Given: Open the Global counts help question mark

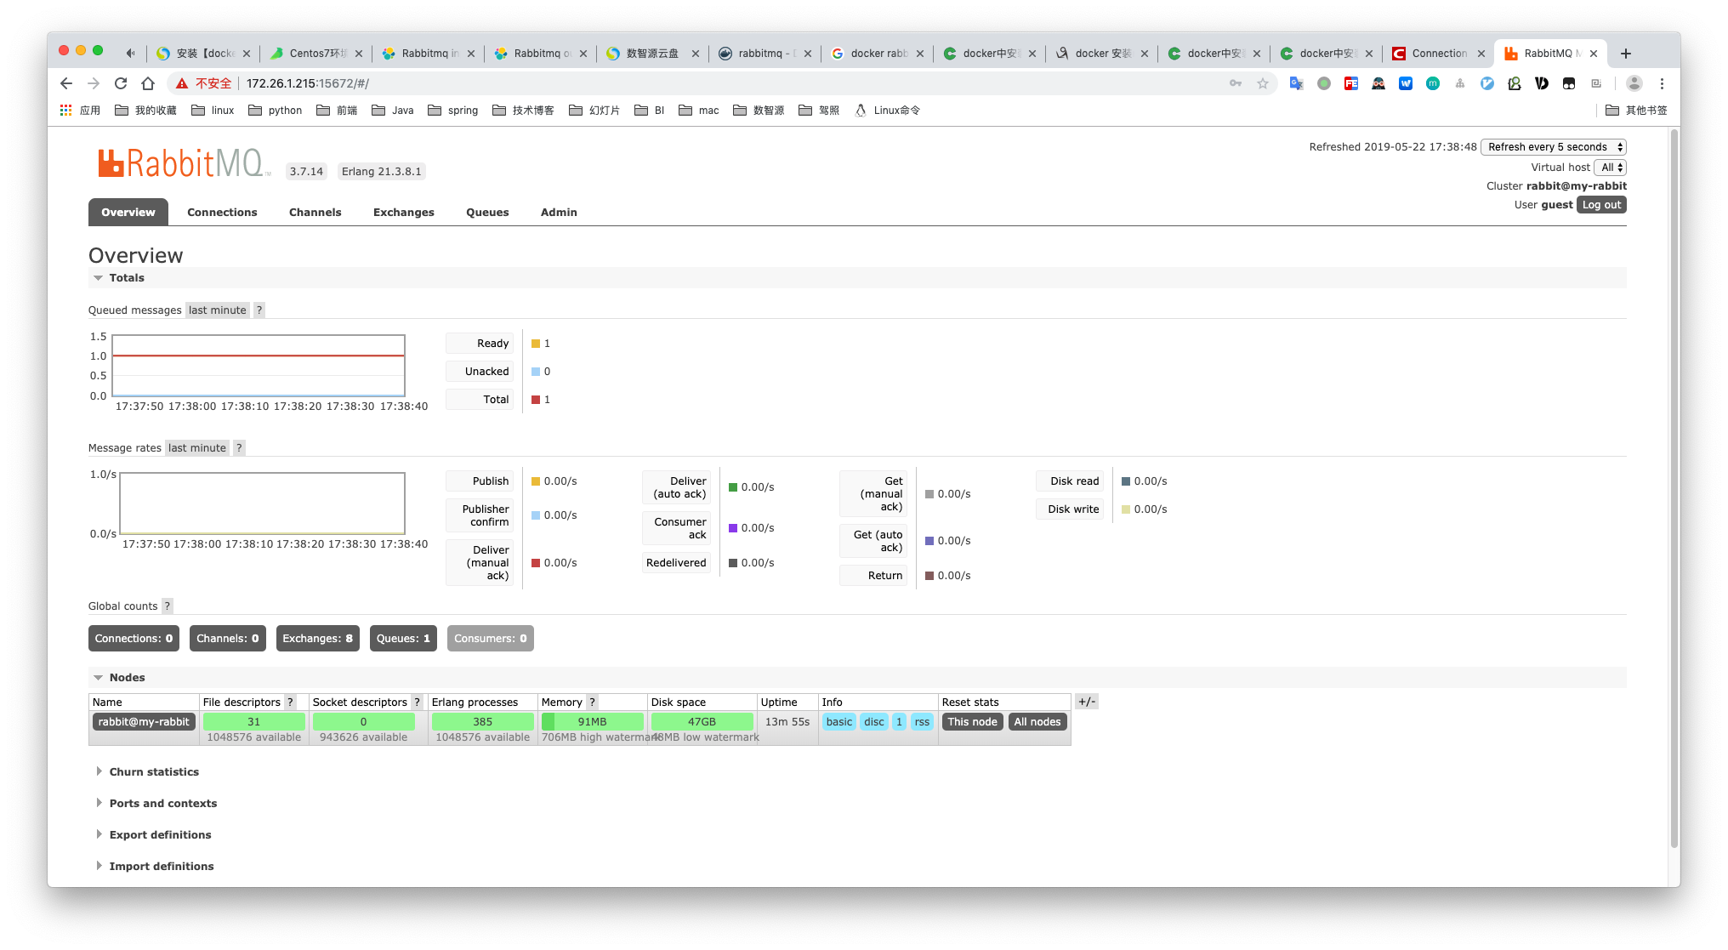Looking at the screenshot, I should (x=168, y=606).
